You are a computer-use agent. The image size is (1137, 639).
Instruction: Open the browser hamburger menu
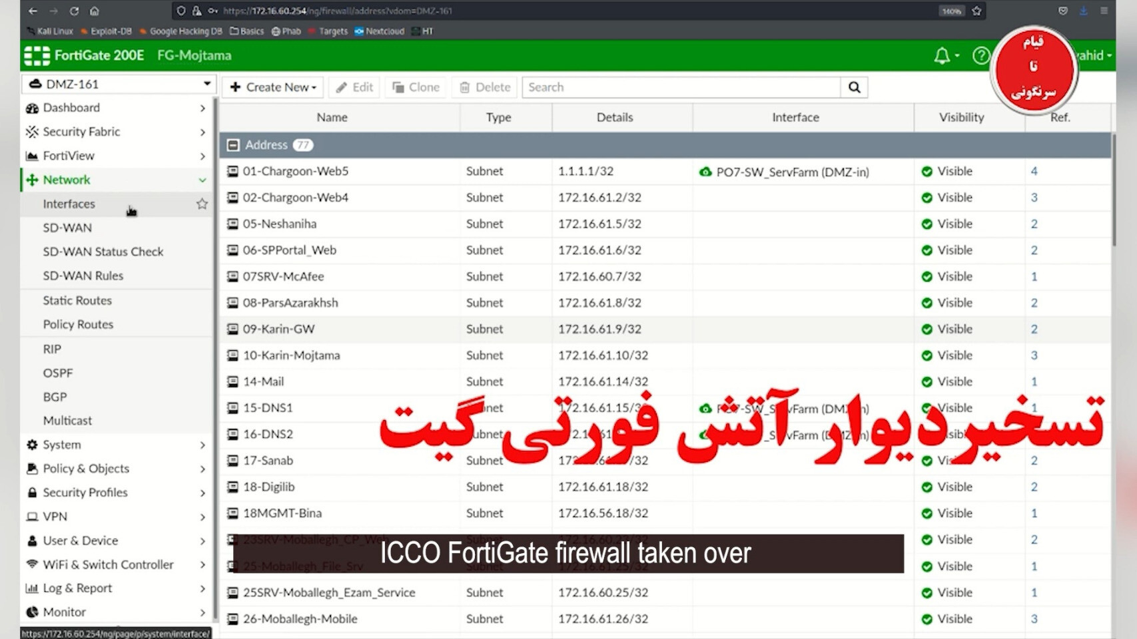[x=1104, y=11]
